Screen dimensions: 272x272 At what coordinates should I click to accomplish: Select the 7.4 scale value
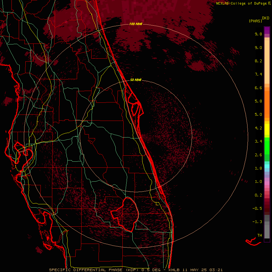(258, 74)
